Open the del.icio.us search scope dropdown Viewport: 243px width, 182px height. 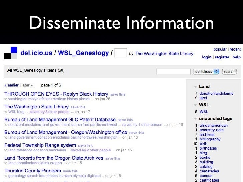pos(206,71)
